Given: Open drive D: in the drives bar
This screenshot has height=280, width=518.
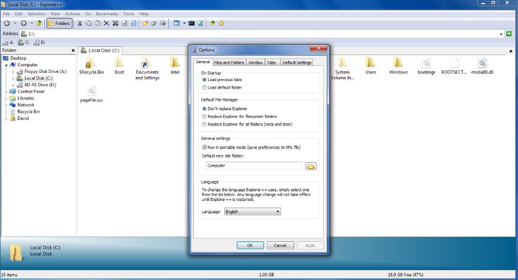Looking at the screenshot, I should tap(39, 42).
